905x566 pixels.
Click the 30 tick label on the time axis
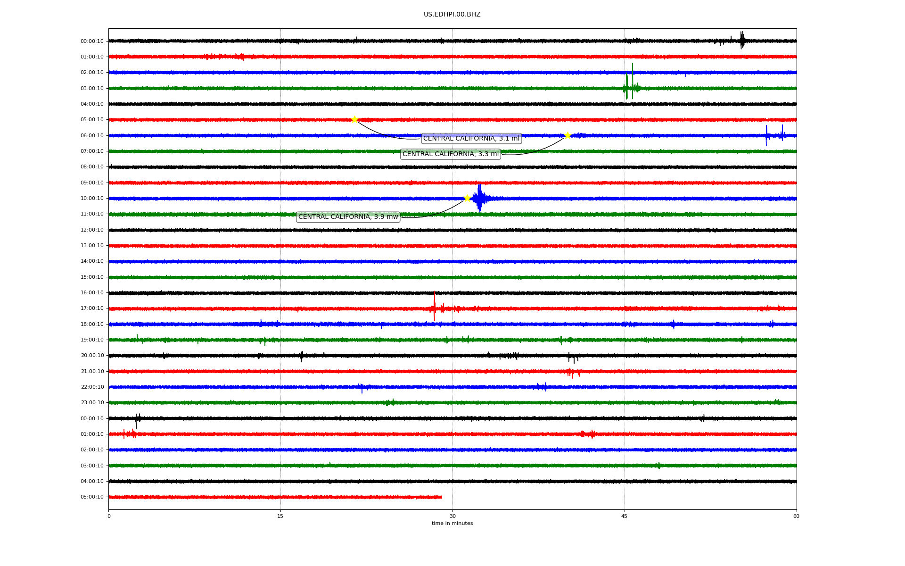coord(452,516)
